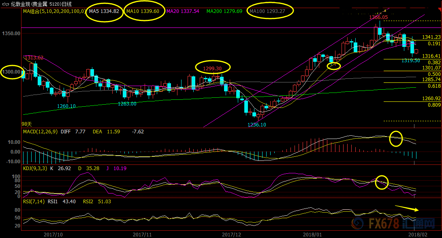The image size is (442, 238).
Task: Select the MA20 1337.54 indicator label
Action: click(183, 11)
